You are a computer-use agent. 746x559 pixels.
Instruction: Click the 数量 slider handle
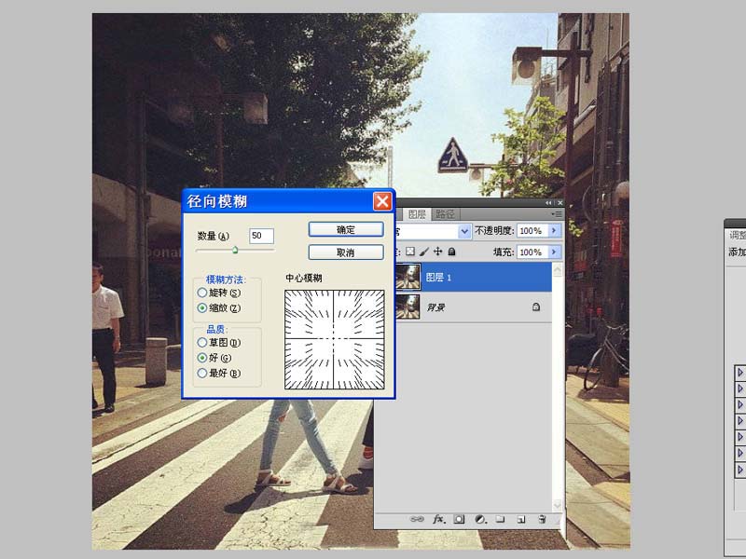tap(235, 250)
